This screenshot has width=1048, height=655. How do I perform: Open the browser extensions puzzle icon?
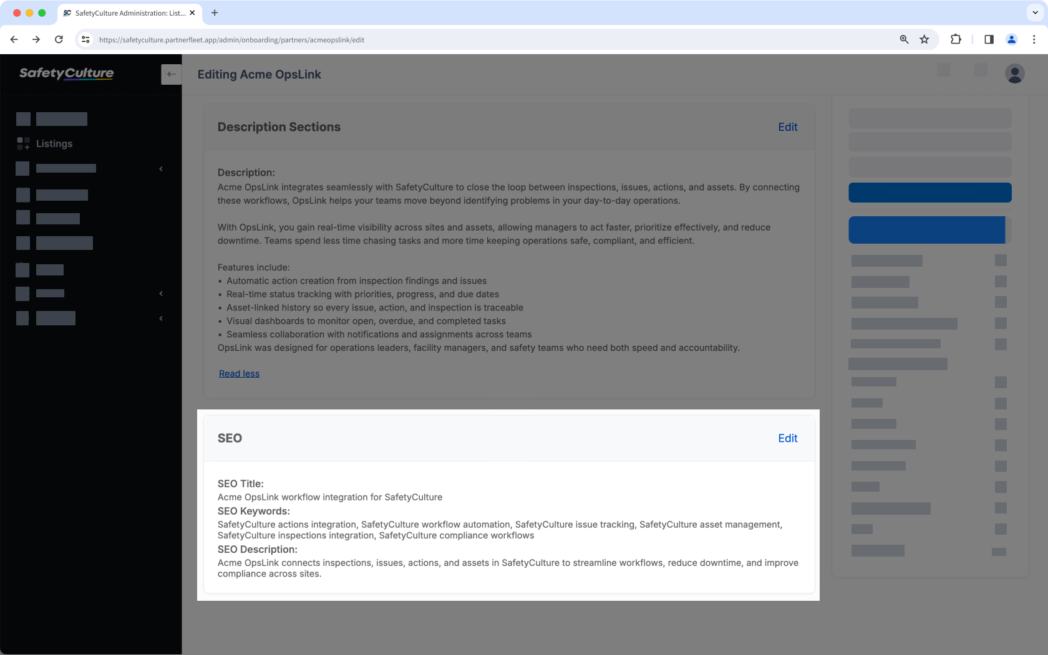point(956,39)
